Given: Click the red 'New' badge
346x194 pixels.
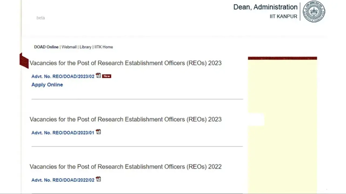Looking at the screenshot, I should point(107,76).
